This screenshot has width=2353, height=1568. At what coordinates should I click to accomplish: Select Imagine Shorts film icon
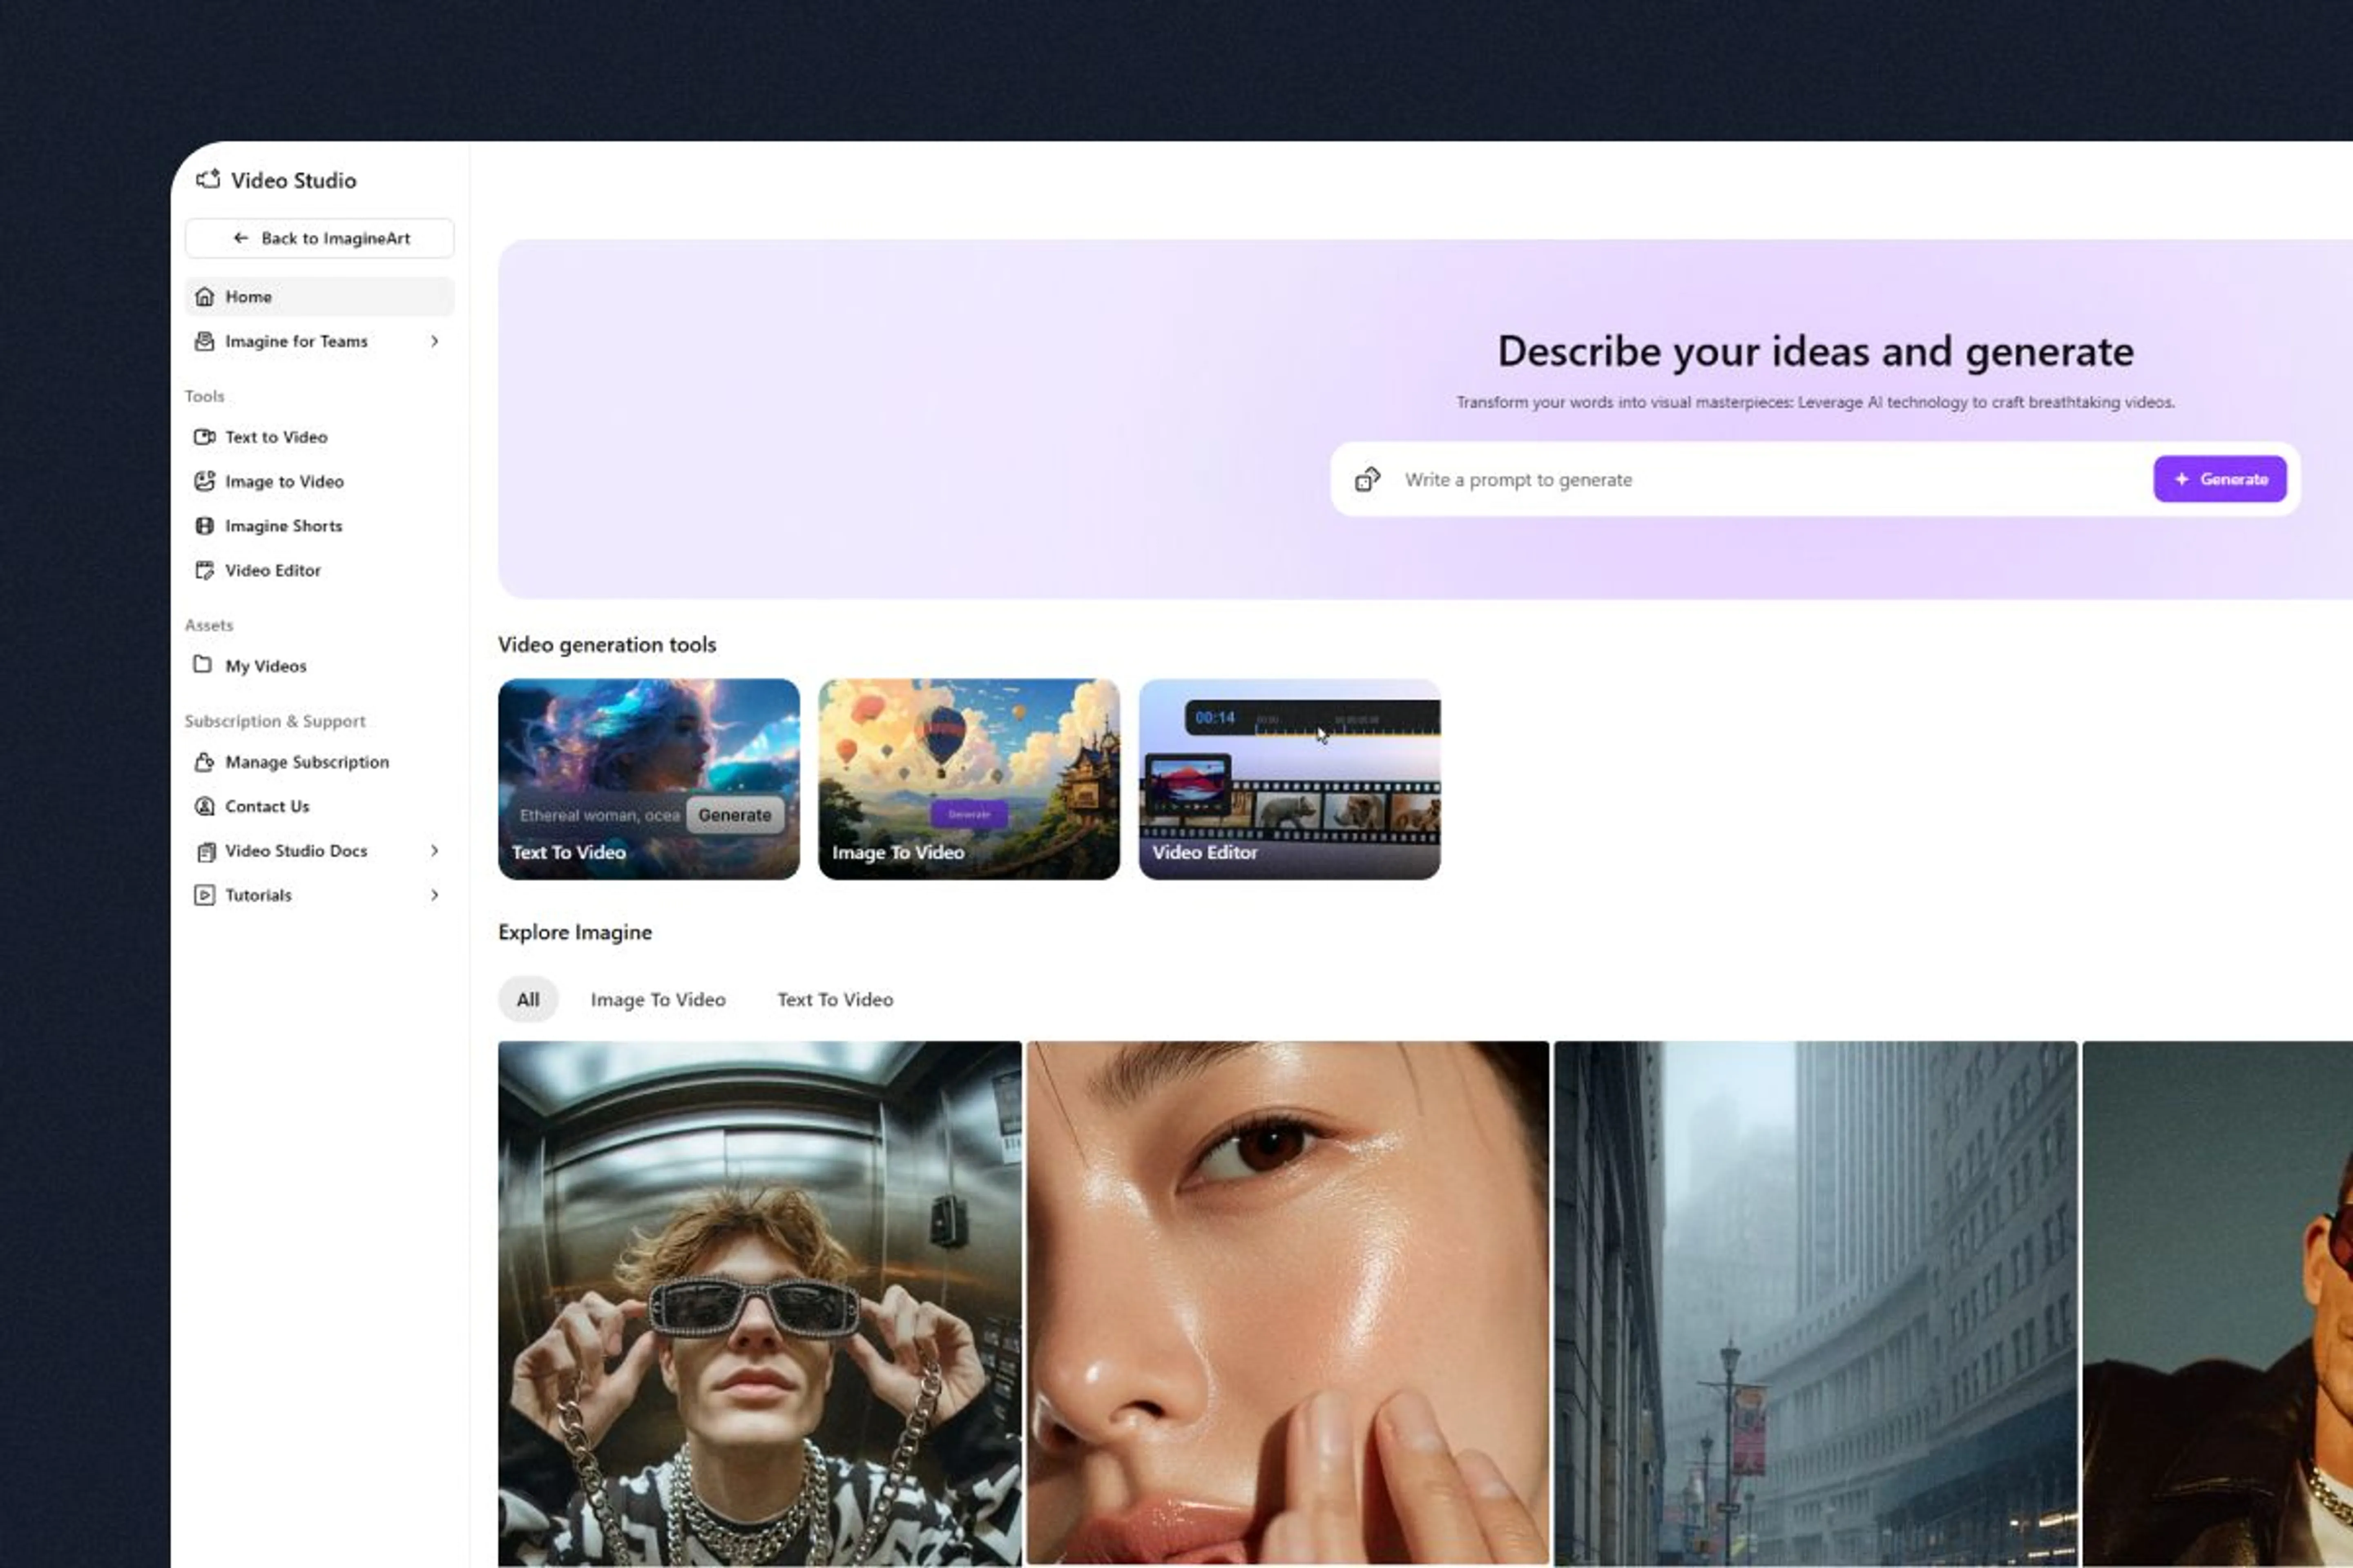click(x=205, y=525)
